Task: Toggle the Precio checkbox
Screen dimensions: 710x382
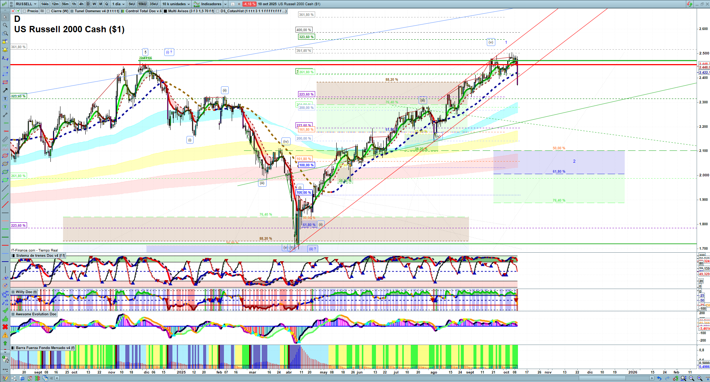Action: point(24,11)
